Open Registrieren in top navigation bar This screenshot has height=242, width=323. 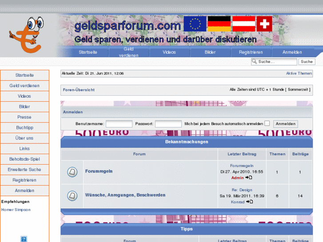pos(251,52)
